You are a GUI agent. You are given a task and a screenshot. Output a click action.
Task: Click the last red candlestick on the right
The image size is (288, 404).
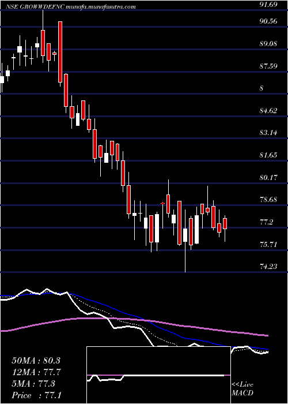pos(225,223)
